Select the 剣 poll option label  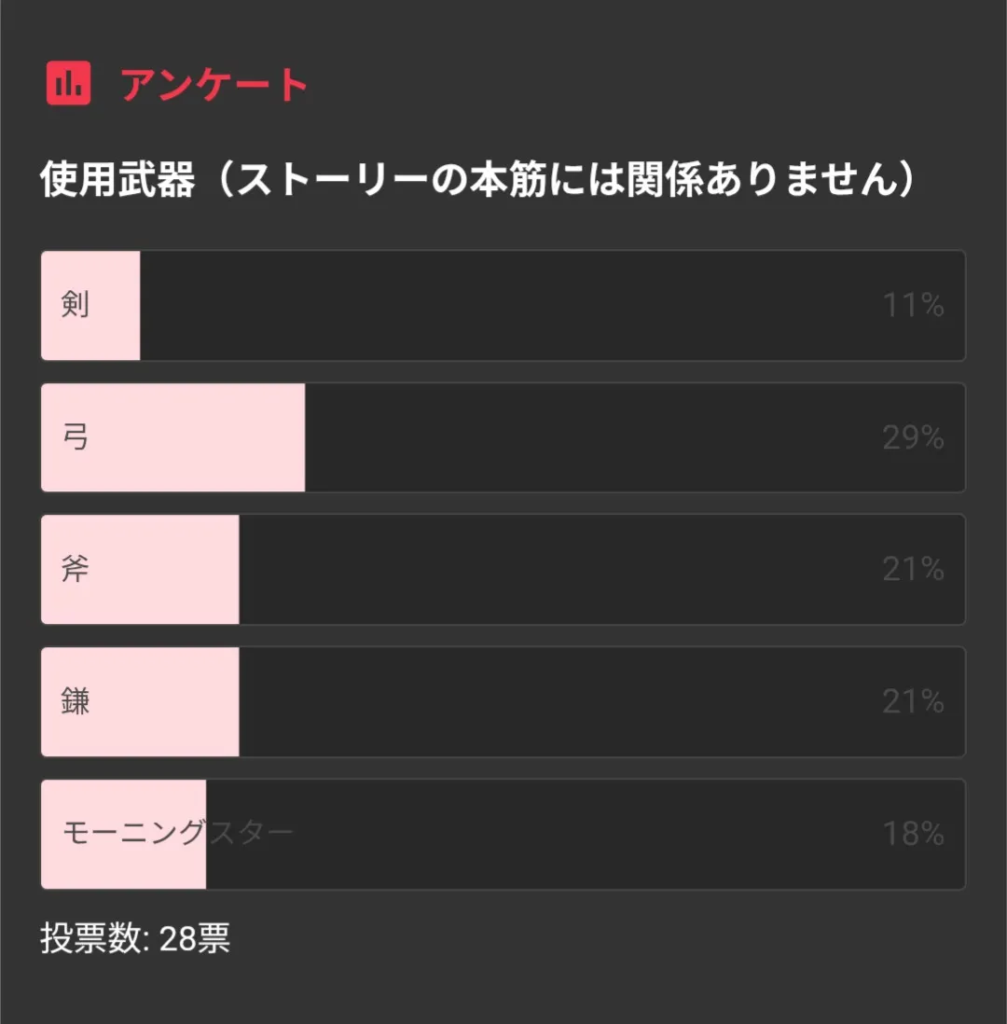click(76, 305)
